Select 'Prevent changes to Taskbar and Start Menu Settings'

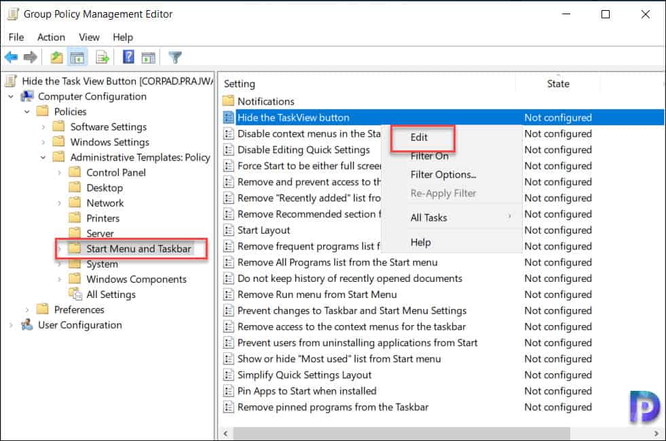pos(352,310)
